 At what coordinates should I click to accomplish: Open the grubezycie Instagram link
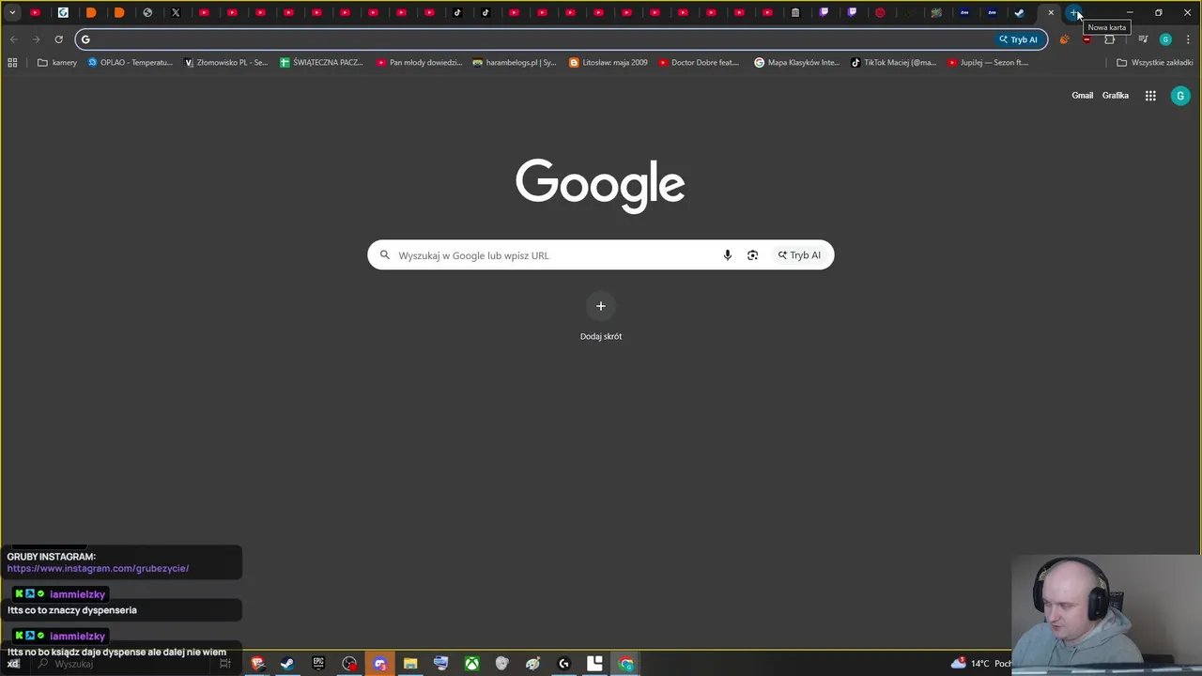point(98,568)
